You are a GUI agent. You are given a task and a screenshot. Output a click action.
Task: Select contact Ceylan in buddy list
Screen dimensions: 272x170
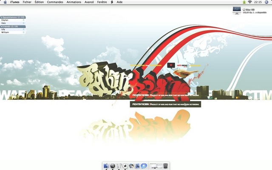click(5, 20)
